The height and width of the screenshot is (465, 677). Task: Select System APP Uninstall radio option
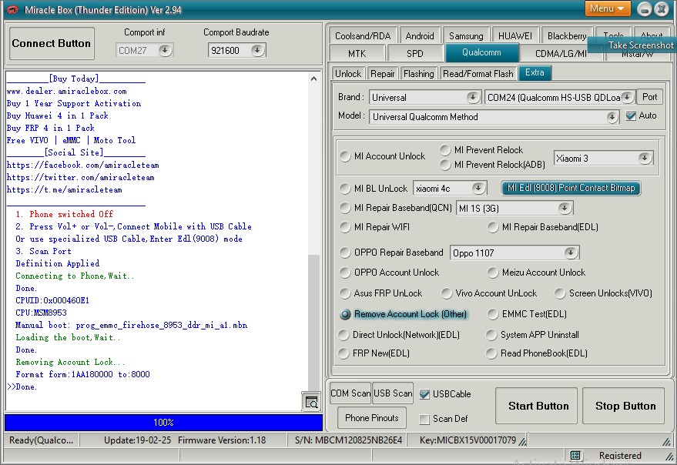point(491,335)
